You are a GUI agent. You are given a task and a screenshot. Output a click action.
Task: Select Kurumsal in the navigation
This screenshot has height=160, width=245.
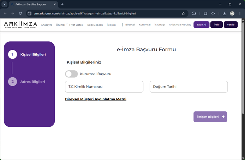tap(145, 25)
